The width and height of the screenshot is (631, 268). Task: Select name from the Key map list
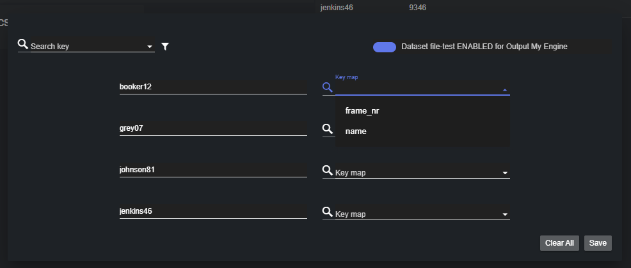(356, 131)
